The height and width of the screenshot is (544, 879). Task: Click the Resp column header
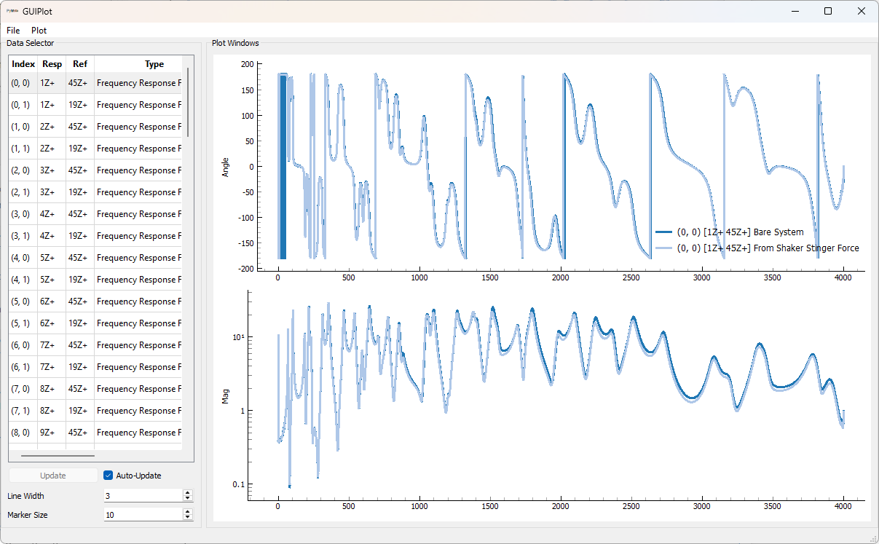pyautogui.click(x=52, y=64)
